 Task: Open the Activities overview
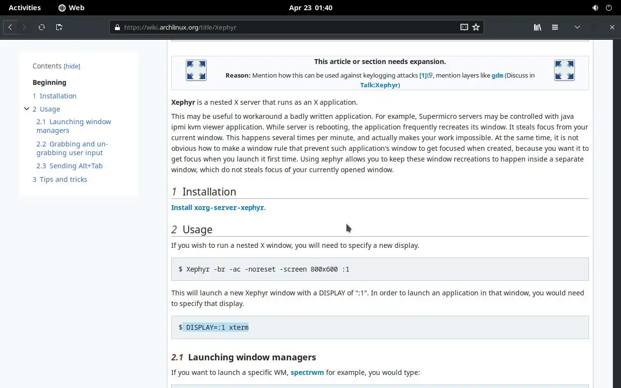point(25,8)
